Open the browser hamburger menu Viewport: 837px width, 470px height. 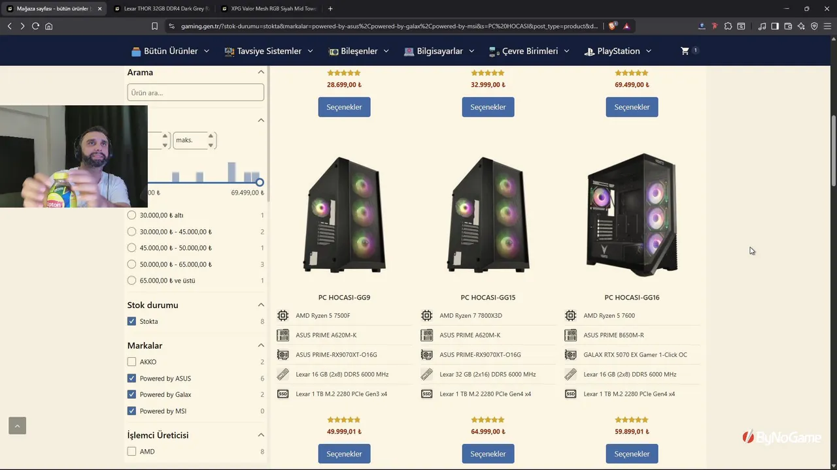coord(827,26)
